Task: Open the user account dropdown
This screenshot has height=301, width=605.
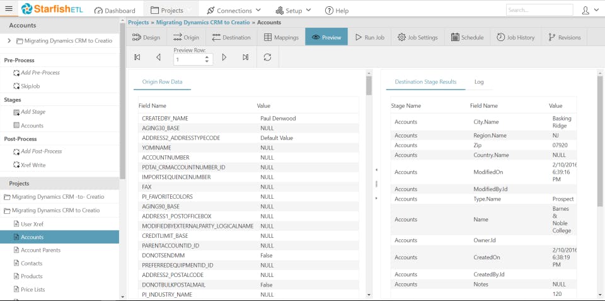Action: point(590,11)
